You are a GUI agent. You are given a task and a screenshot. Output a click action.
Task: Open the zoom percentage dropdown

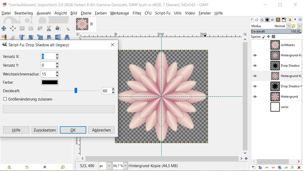click(126, 166)
